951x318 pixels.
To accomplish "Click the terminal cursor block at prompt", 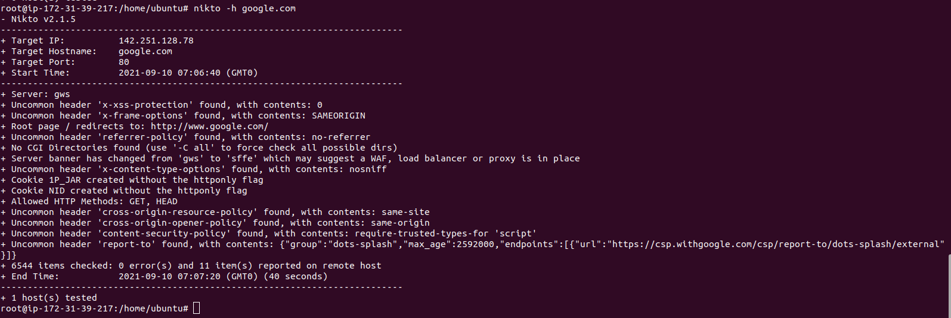I will pos(196,308).
